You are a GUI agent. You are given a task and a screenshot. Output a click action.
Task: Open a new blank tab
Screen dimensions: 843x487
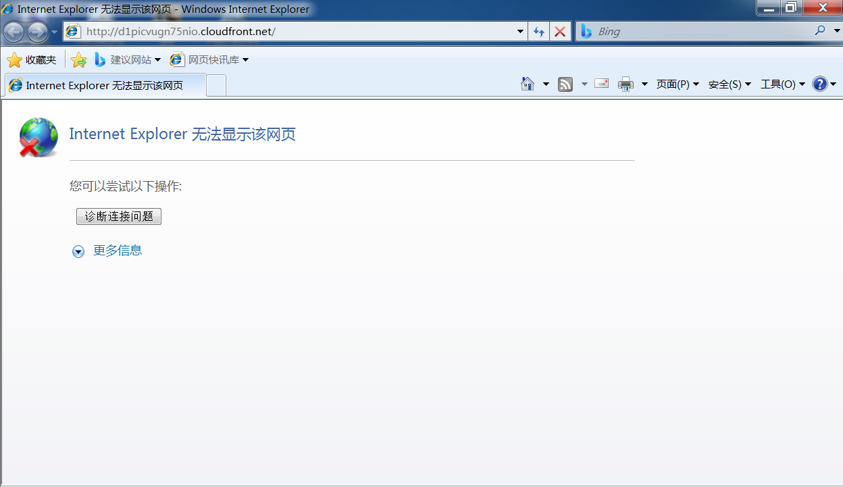coord(216,85)
